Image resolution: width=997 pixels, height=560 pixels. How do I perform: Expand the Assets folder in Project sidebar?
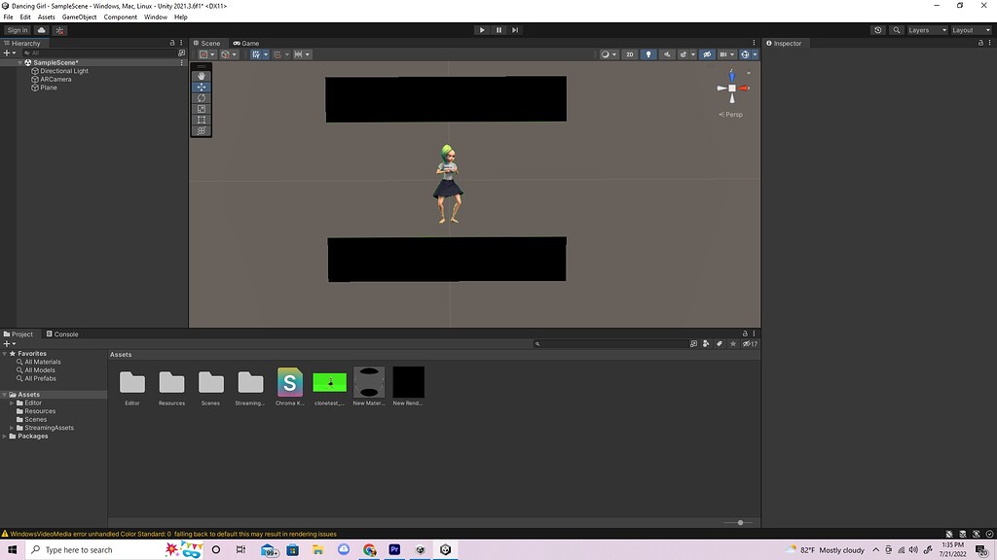(6, 394)
